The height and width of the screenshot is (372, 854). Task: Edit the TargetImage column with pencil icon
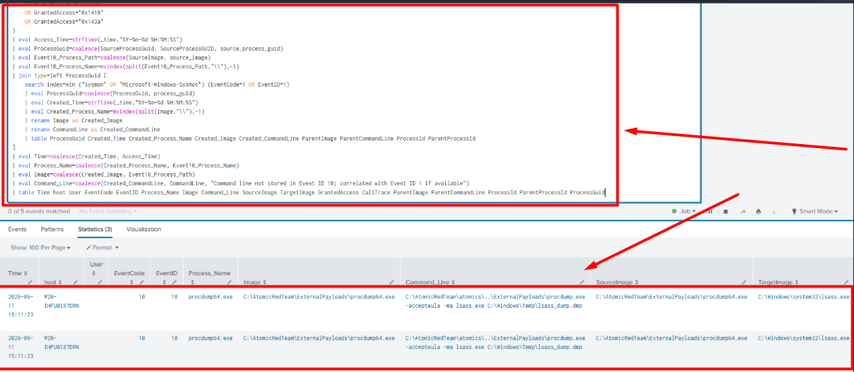[x=846, y=282]
